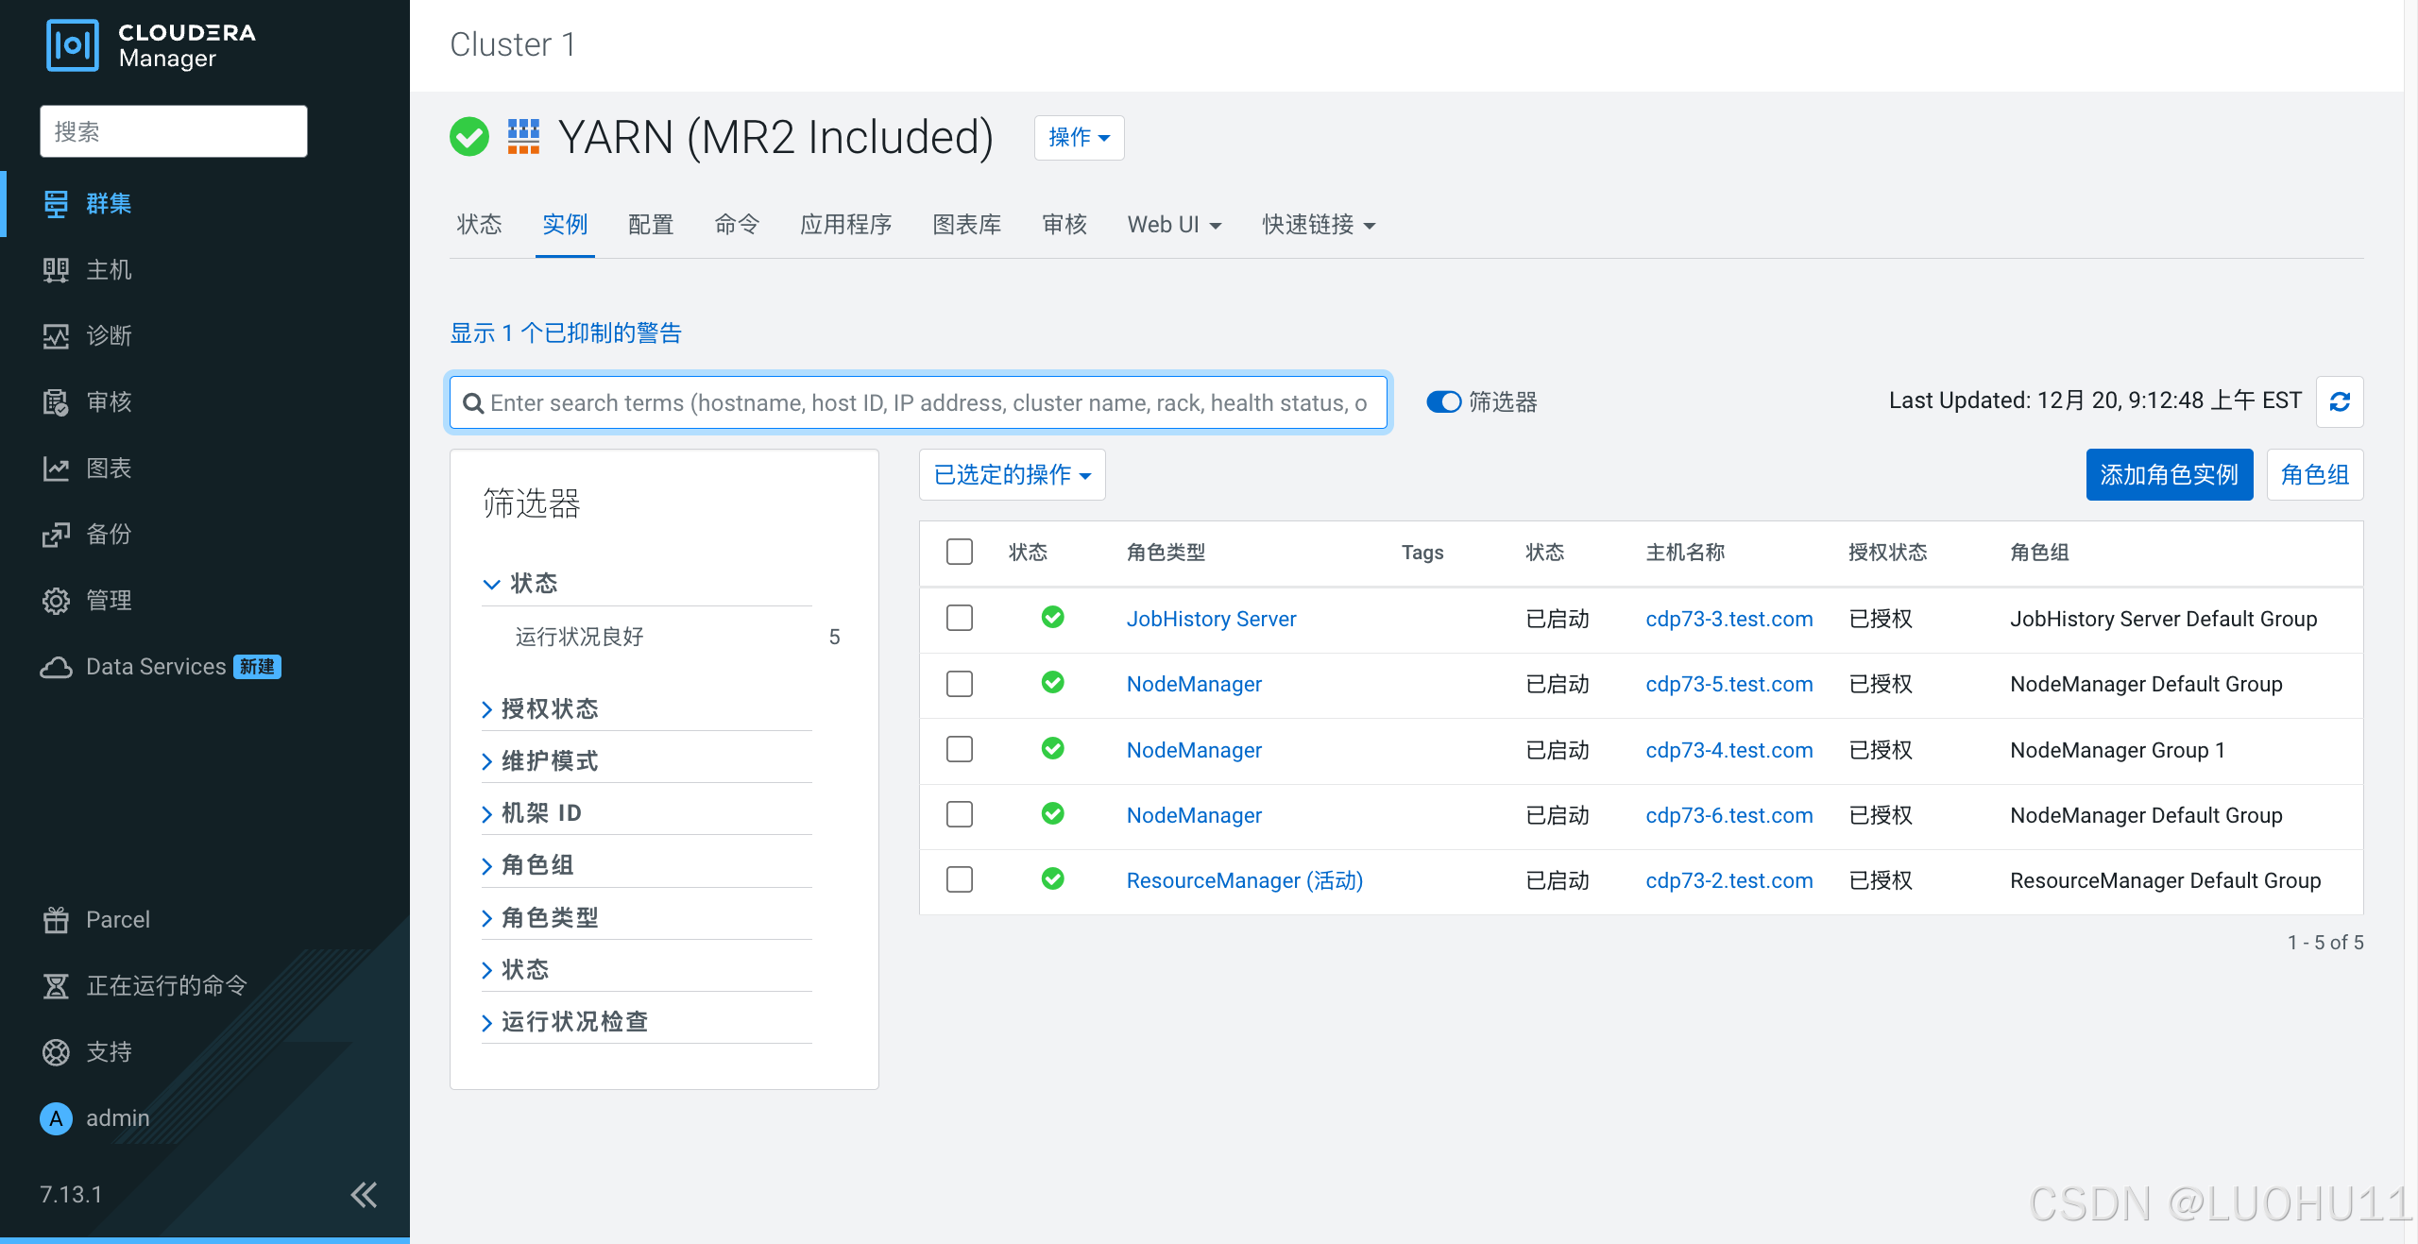This screenshot has width=2418, height=1244.
Task: Switch to the 图表库 tab
Action: coord(966,225)
